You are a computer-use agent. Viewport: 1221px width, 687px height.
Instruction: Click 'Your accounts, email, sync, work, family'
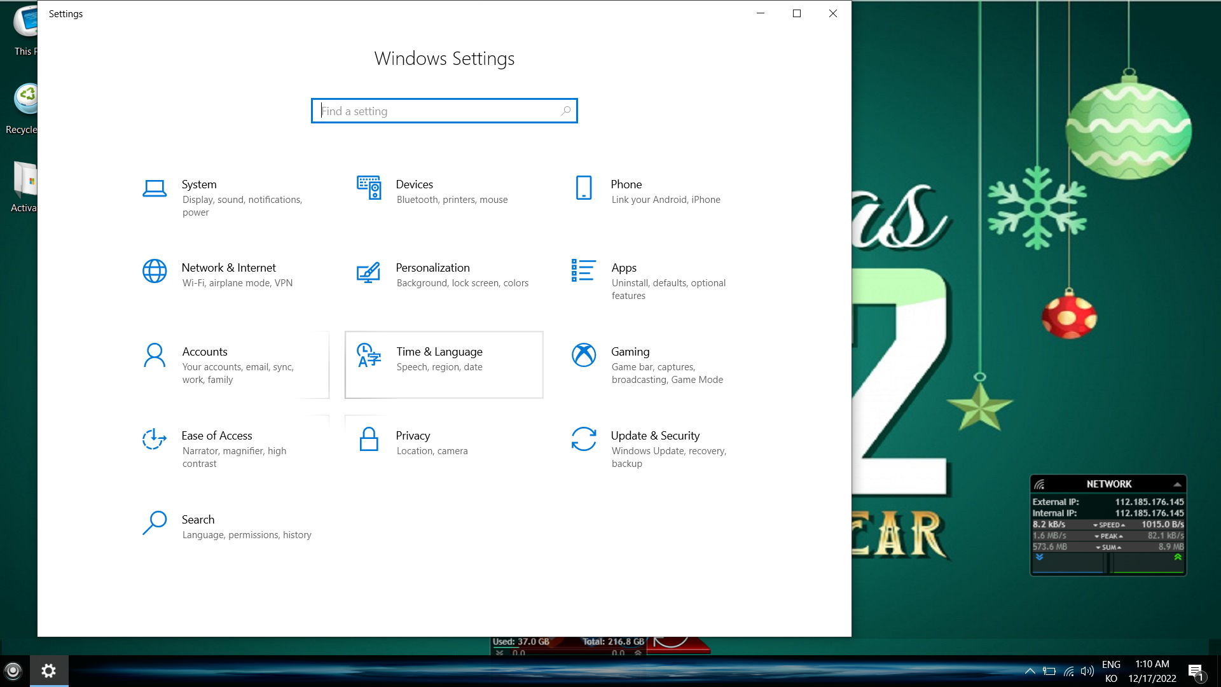238,373
